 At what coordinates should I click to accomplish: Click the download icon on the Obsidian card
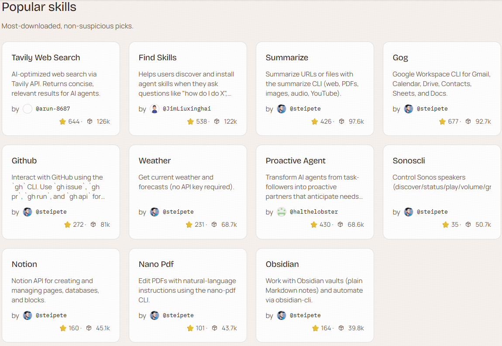[x=342, y=328]
